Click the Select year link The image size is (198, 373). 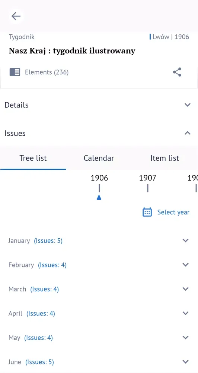point(173,212)
